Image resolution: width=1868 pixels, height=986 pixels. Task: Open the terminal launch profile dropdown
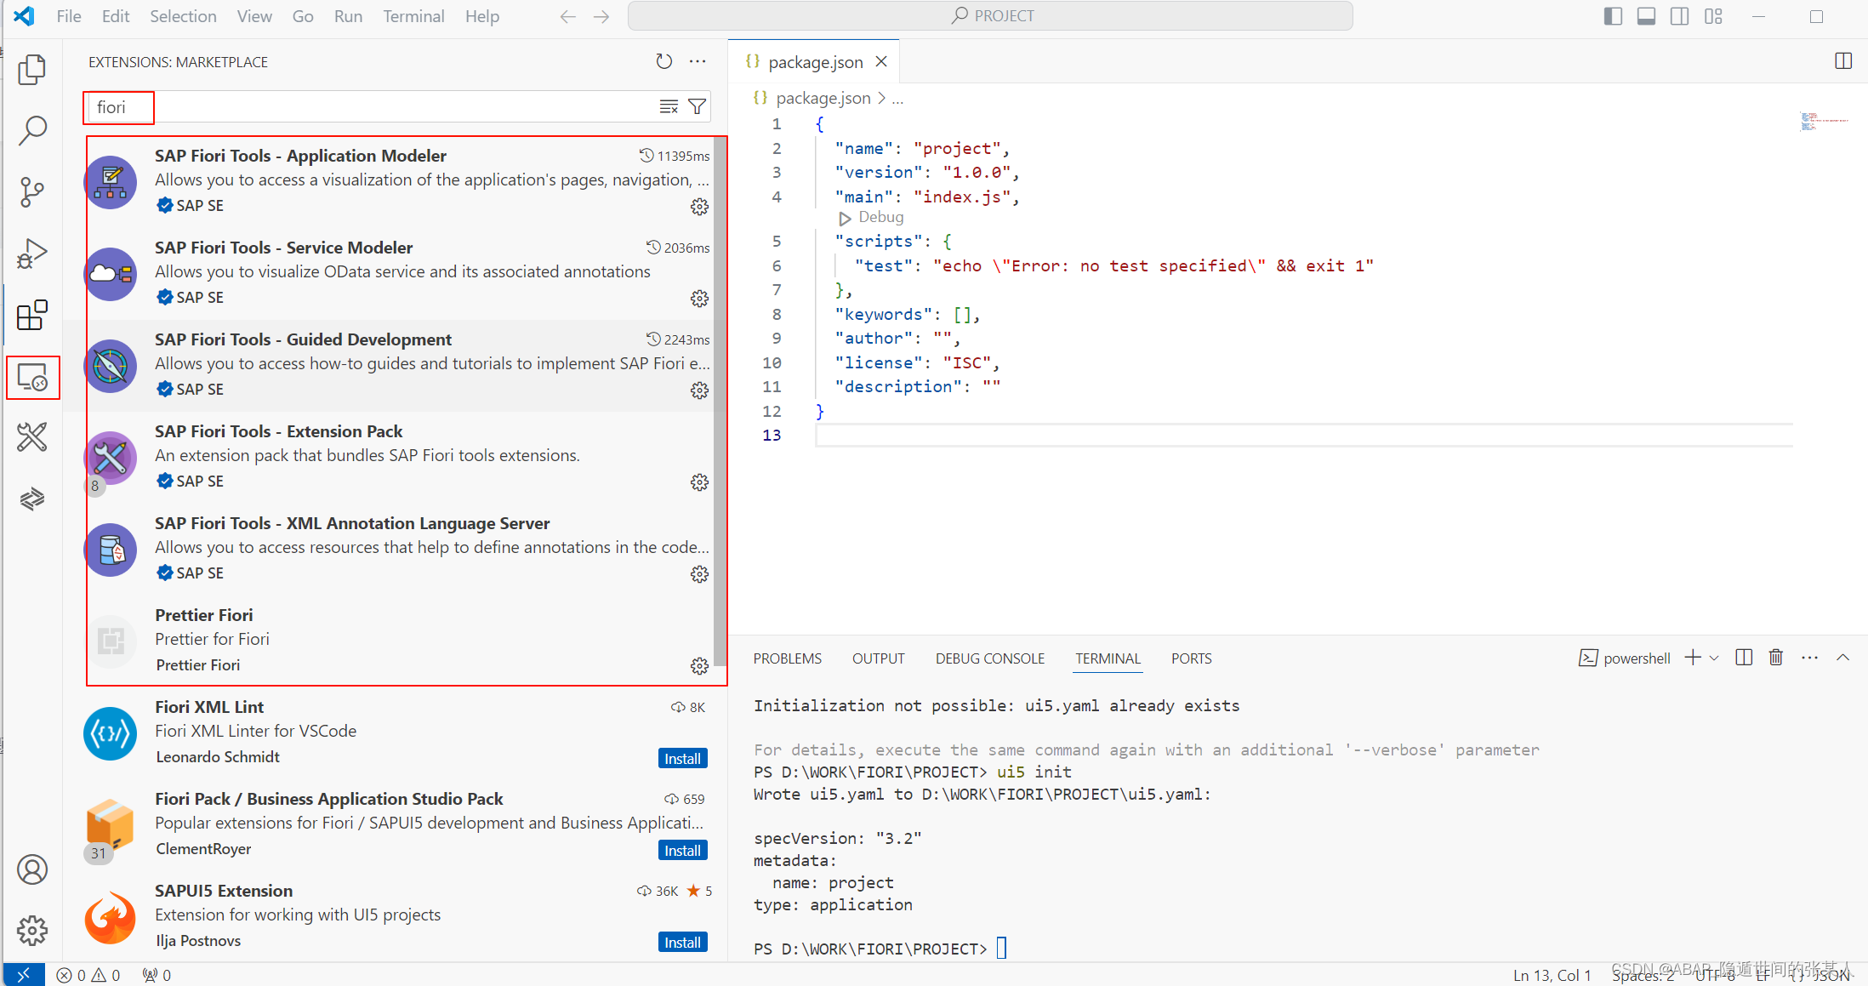pos(1714,658)
